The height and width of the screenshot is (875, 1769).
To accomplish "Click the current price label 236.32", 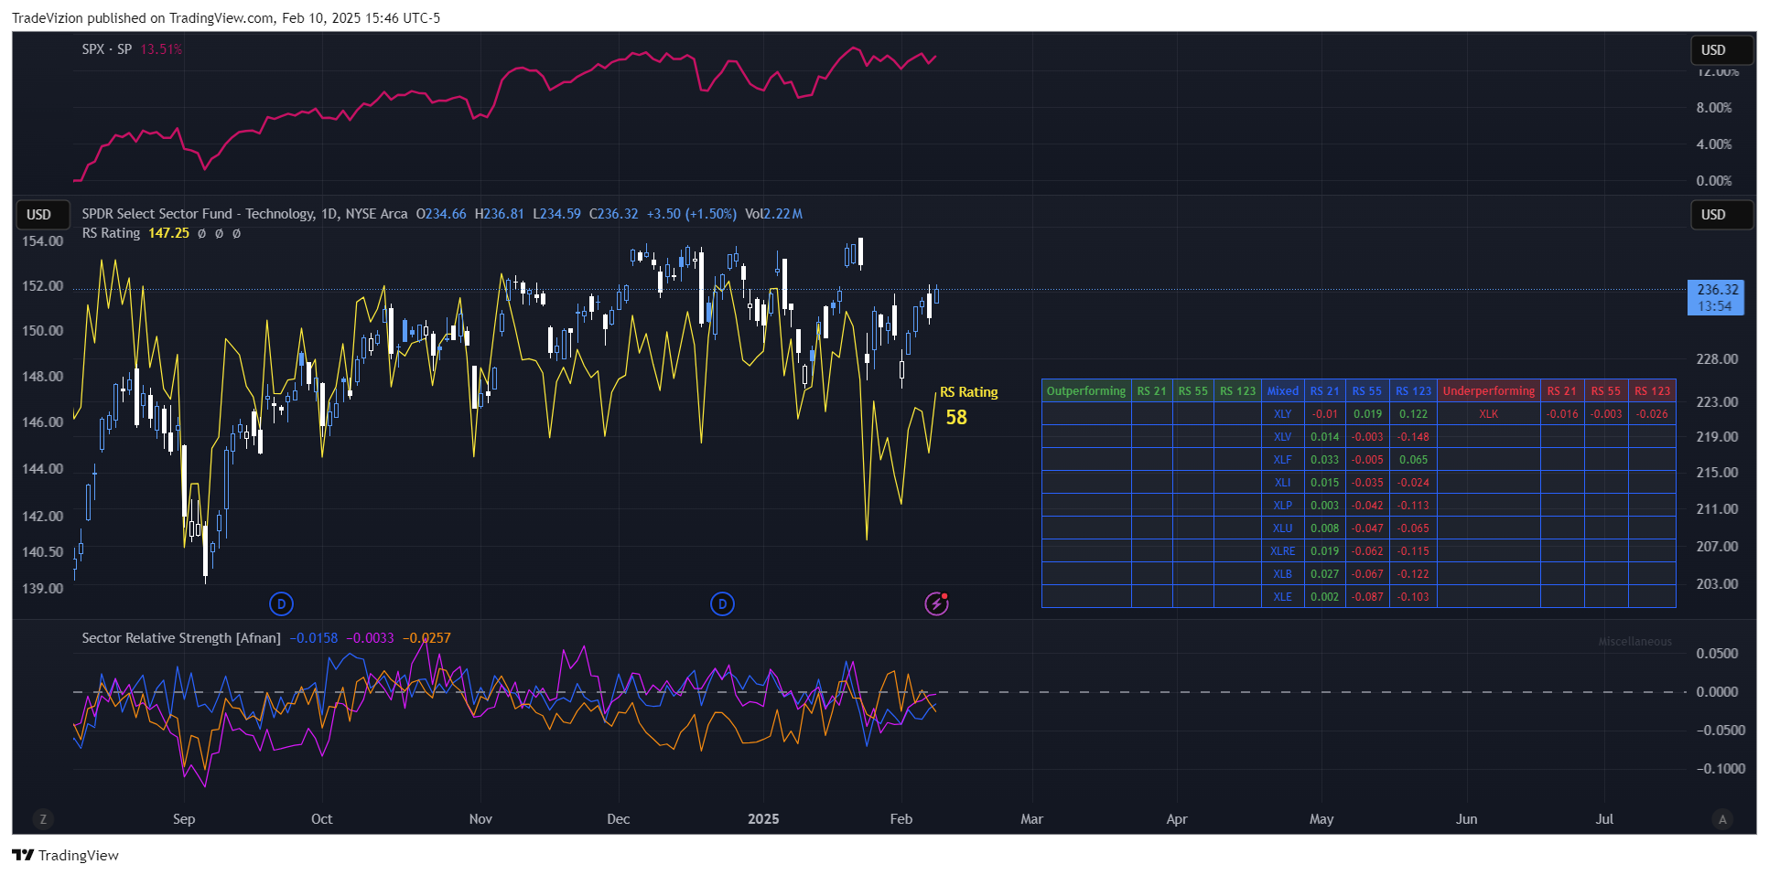I will point(1717,290).
